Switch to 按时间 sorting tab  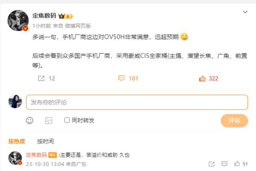[45, 141]
